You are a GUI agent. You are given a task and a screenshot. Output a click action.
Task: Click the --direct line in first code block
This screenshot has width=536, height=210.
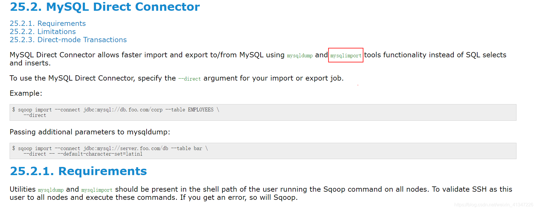[35, 115]
